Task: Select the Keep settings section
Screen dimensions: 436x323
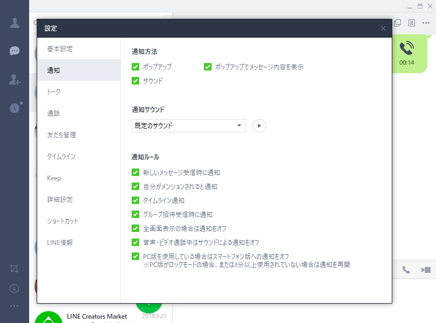Action: [53, 178]
